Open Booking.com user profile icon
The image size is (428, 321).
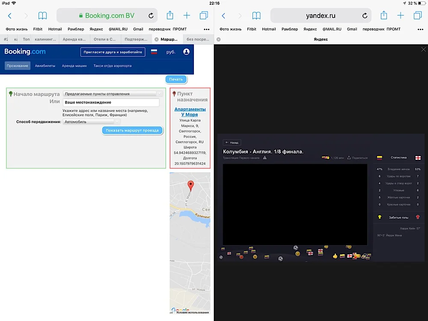[187, 52]
